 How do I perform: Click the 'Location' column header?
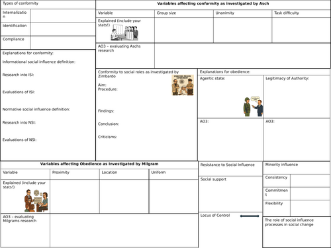[x=124, y=174]
